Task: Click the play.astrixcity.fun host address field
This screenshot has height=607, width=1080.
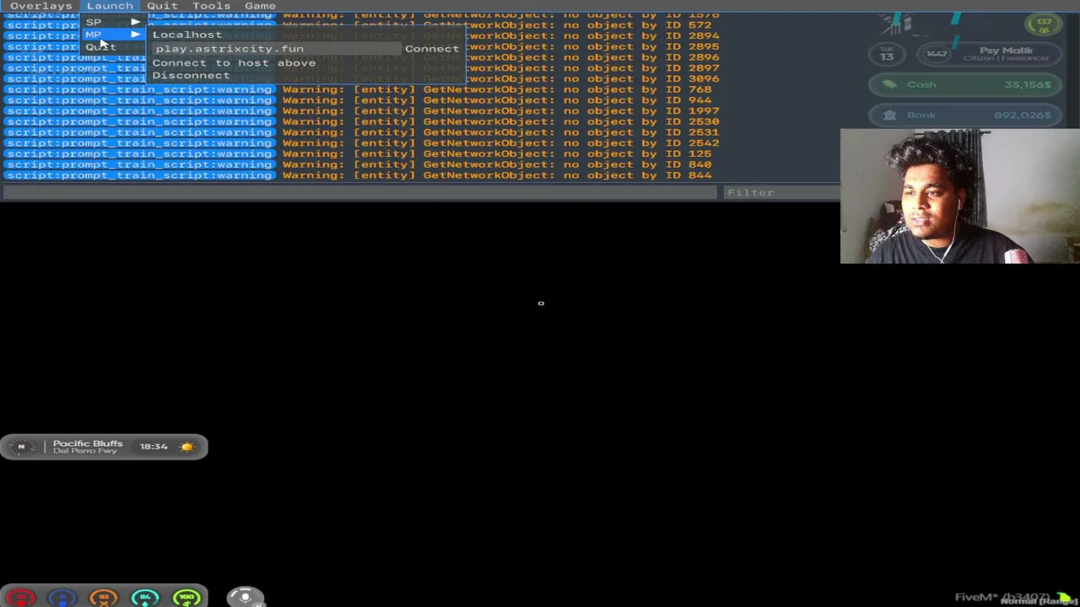Action: coord(276,49)
